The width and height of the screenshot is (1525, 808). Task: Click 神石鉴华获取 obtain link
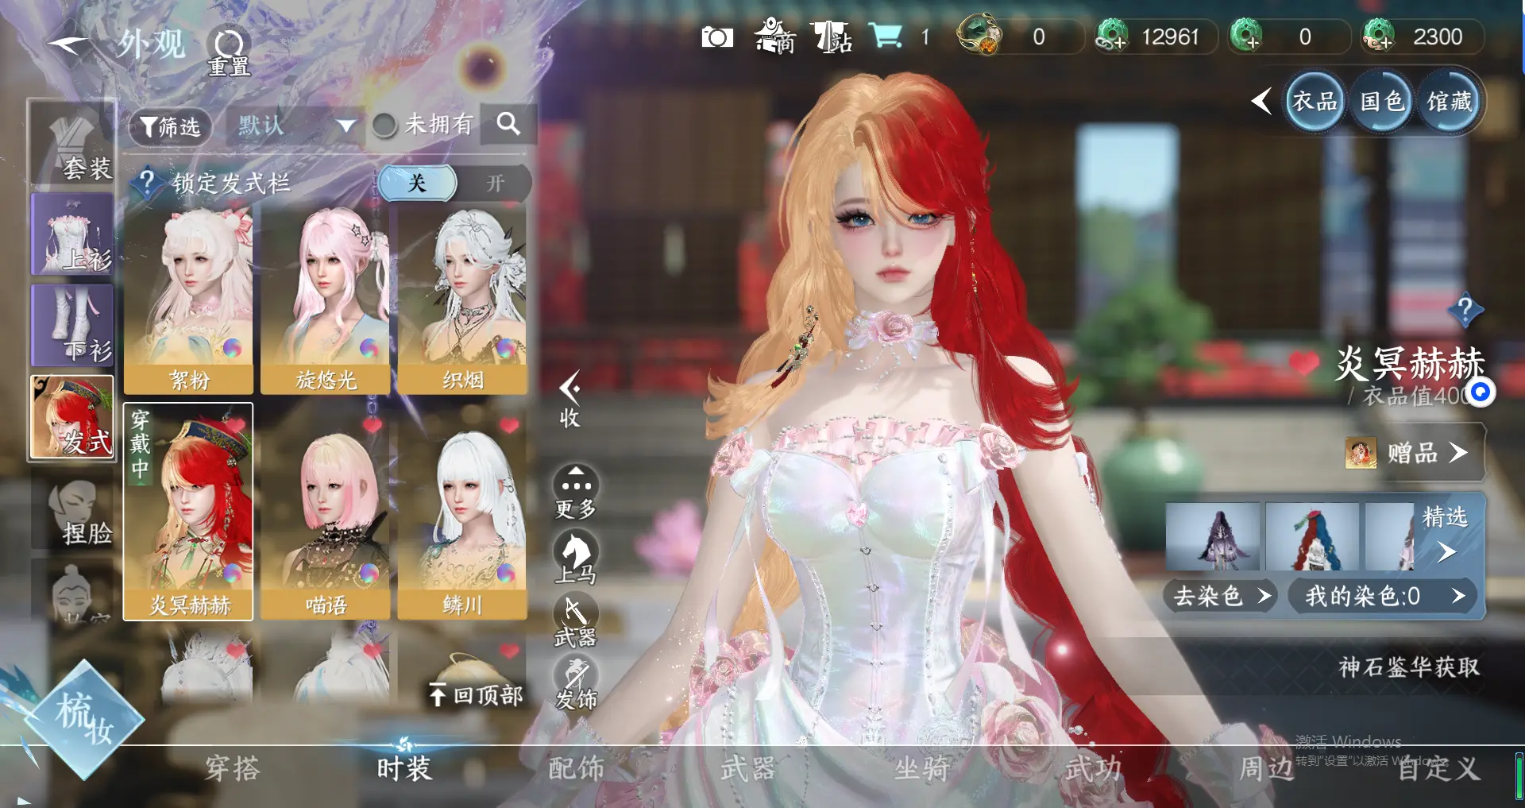point(1409,667)
